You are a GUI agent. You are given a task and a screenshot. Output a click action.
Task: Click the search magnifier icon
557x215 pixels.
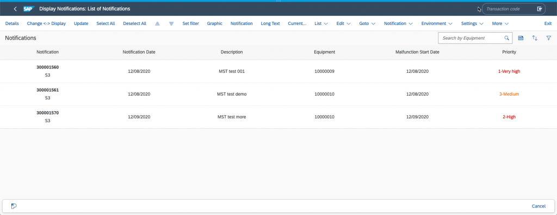pyautogui.click(x=507, y=38)
